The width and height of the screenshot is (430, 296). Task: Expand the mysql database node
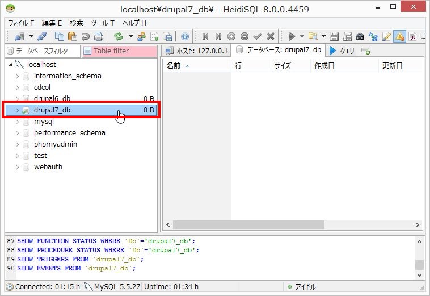[17, 122]
